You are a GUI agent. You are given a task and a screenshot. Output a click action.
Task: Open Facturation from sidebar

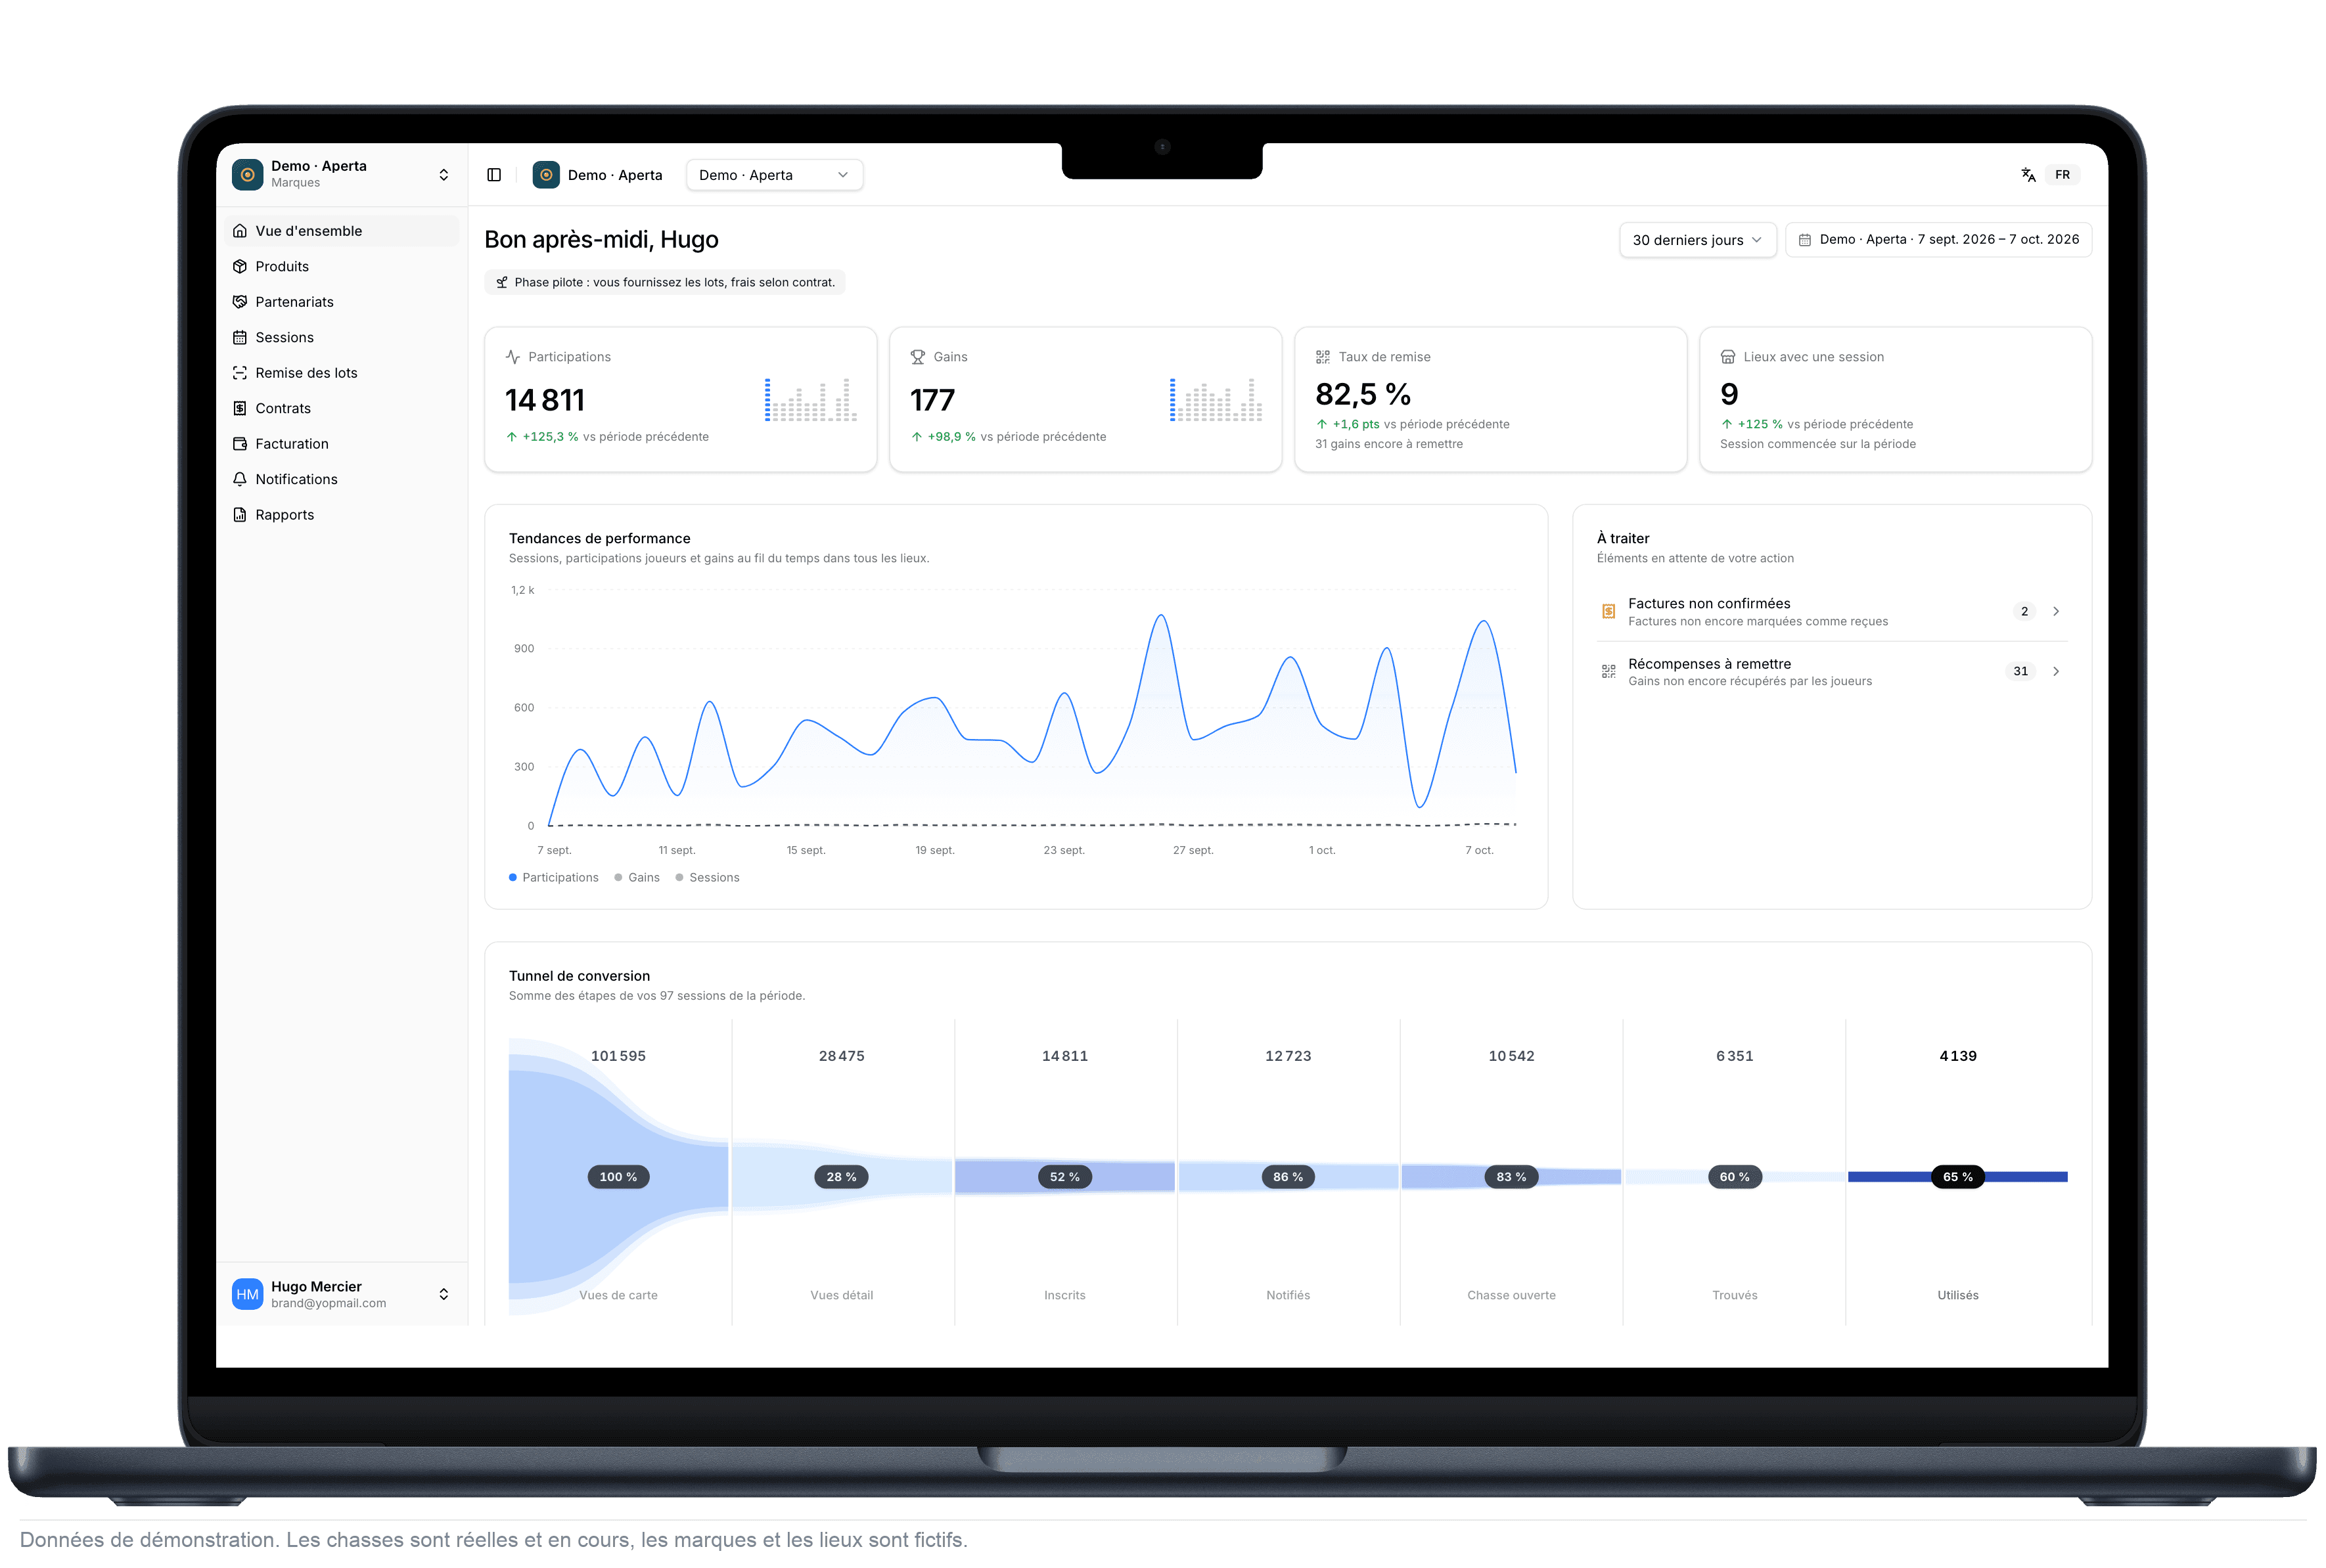point(341,444)
